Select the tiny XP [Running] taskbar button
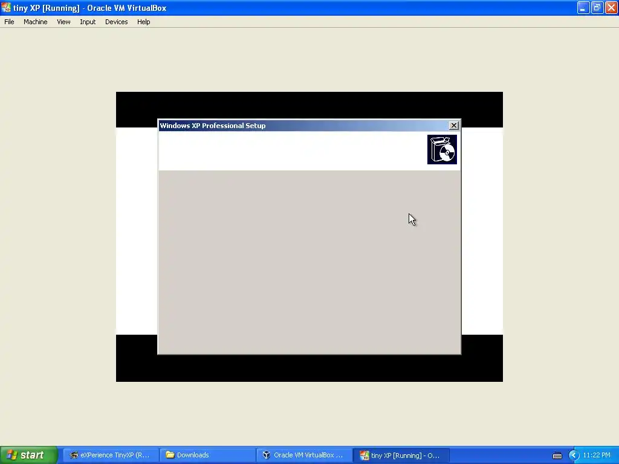Viewport: 619px width, 464px height. [x=401, y=455]
